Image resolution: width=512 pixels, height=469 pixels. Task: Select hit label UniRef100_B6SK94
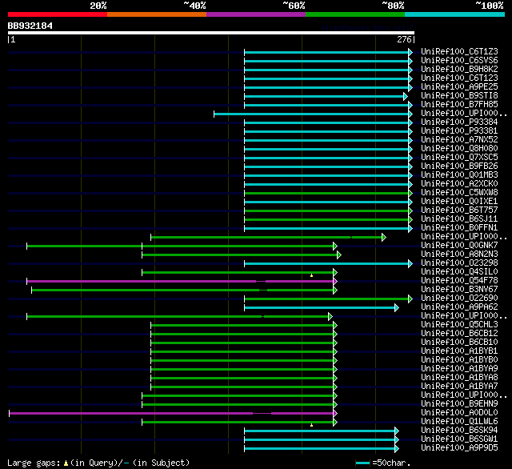pos(459,431)
